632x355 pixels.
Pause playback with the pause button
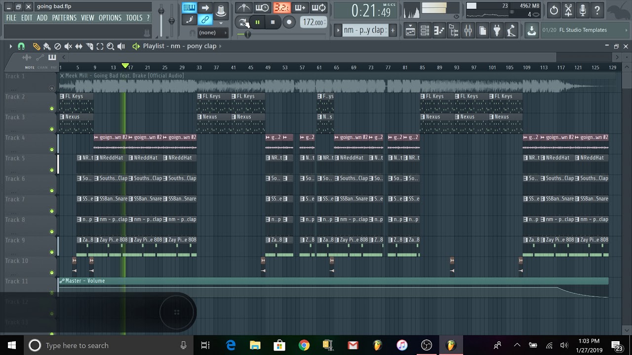[257, 22]
